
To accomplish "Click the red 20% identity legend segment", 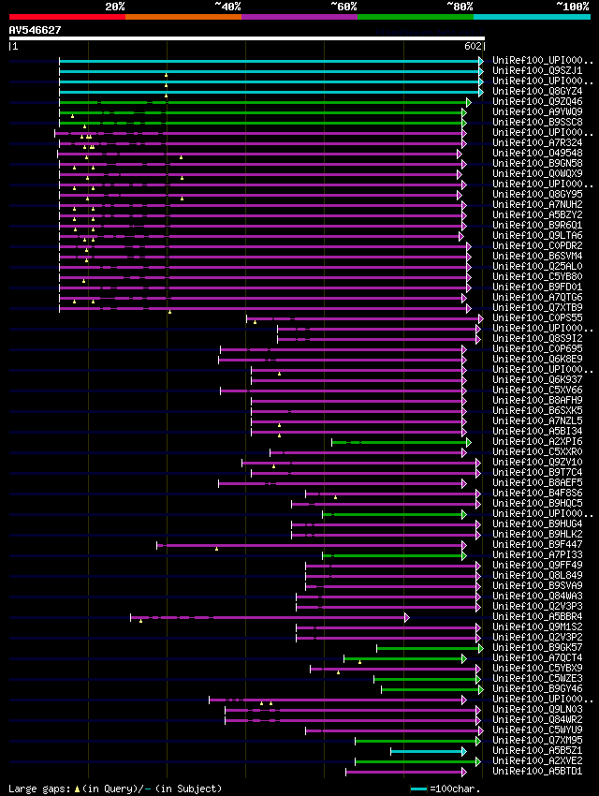I will [x=67, y=17].
